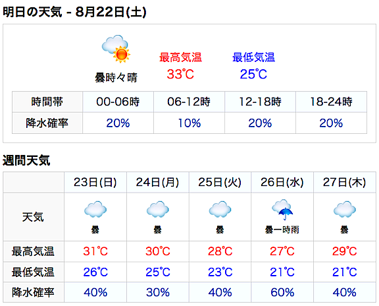The height and width of the screenshot is (306, 379).
Task: Click the cloud icon for 23日(日)
Action: tap(95, 209)
